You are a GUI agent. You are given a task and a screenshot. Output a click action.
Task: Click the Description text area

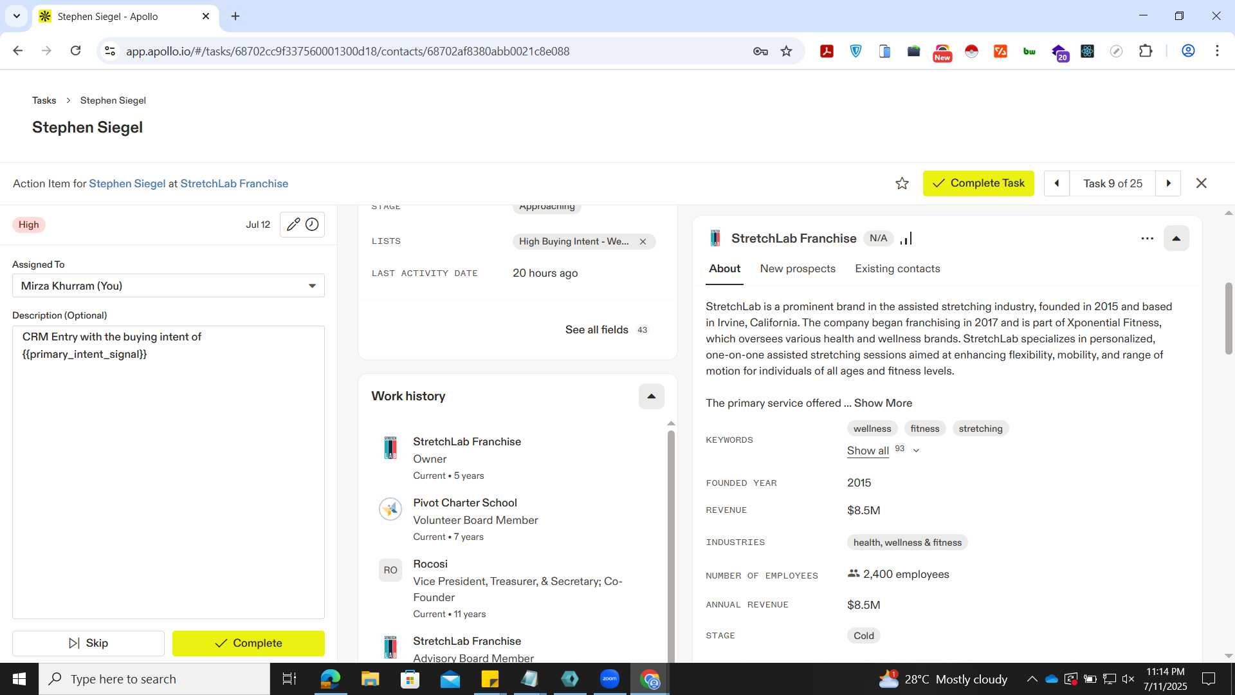pyautogui.click(x=169, y=472)
